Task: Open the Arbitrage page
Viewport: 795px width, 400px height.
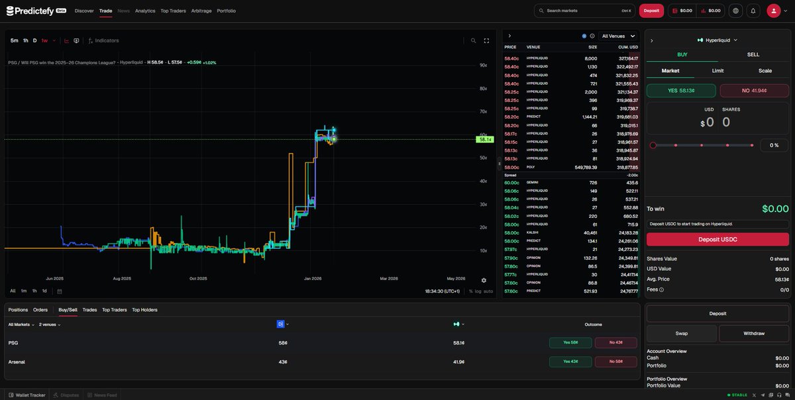Action: (x=201, y=11)
